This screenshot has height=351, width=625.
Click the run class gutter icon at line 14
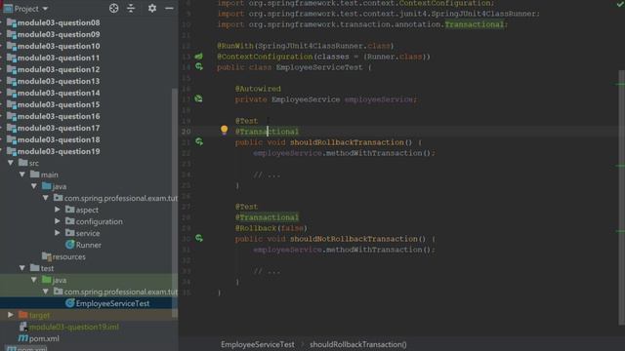199,66
